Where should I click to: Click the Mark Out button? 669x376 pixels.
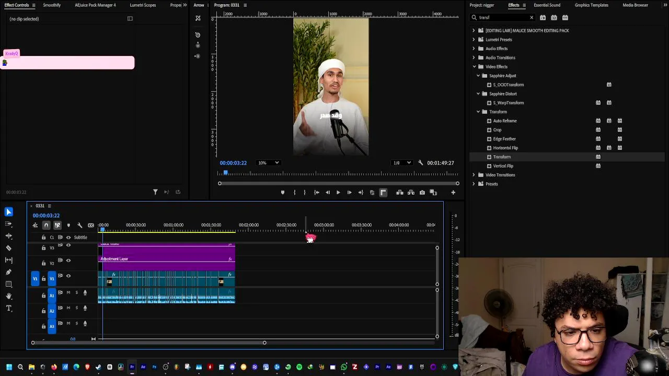click(x=305, y=193)
